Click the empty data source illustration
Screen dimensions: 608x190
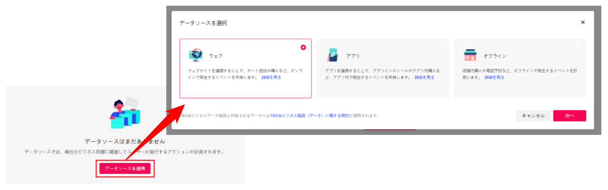[123, 114]
